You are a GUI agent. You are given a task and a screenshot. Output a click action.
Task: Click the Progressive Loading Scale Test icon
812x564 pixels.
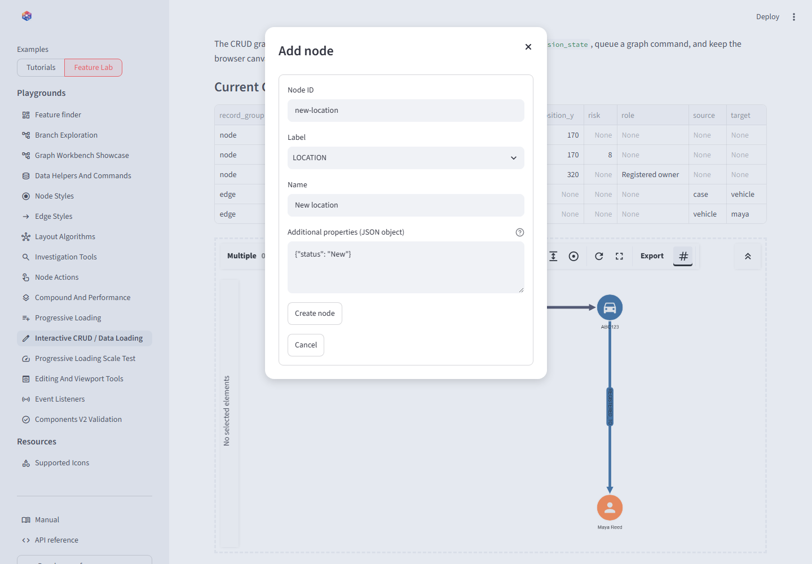[x=26, y=359]
